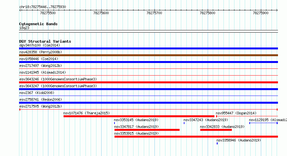This screenshot has width=287, height=156.
Task: Select nsv3358946 (Audano2019) label
Action: pyautogui.click(x=239, y=140)
